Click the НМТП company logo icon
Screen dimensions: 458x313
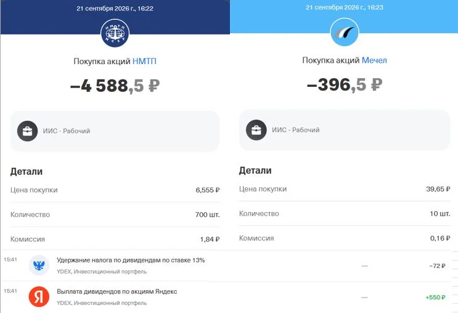pos(115,33)
